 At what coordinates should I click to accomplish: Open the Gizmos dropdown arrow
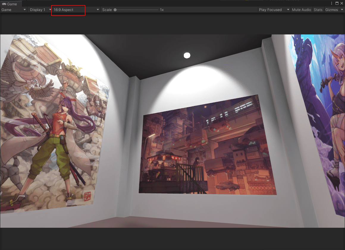[342, 10]
